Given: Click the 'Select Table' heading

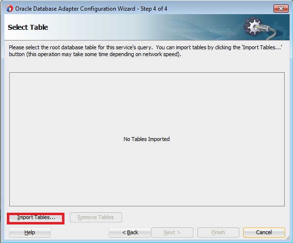Looking at the screenshot, I should click(28, 27).
